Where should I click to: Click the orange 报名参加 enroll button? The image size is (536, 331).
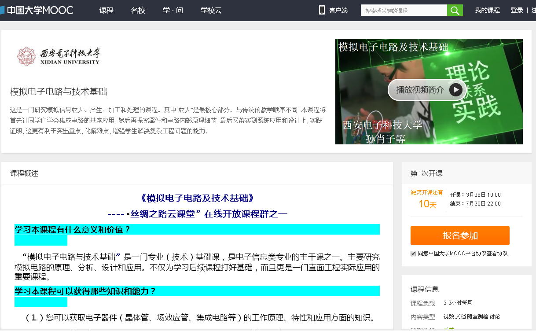[460, 235]
